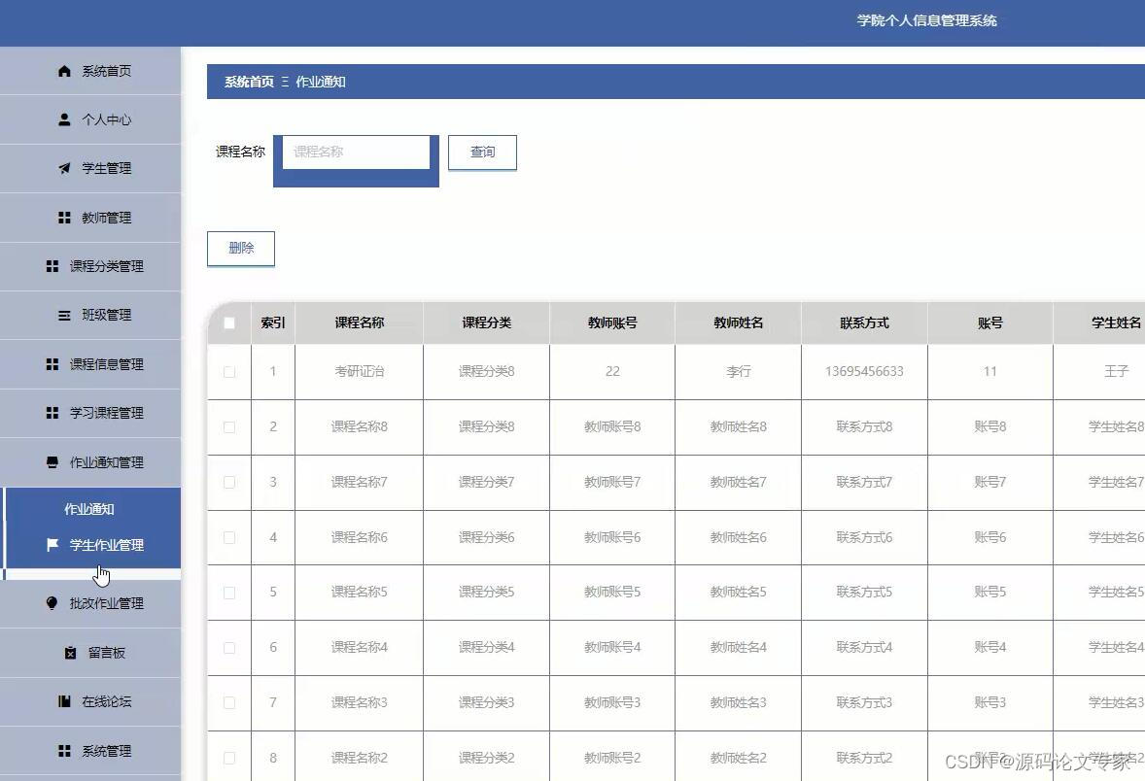The image size is (1145, 781).
Task: Expand the 课程信息管理 menu entry
Action: (90, 364)
